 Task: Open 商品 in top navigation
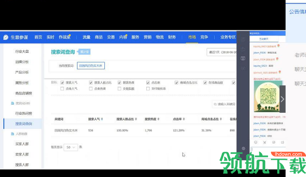coord(99,37)
